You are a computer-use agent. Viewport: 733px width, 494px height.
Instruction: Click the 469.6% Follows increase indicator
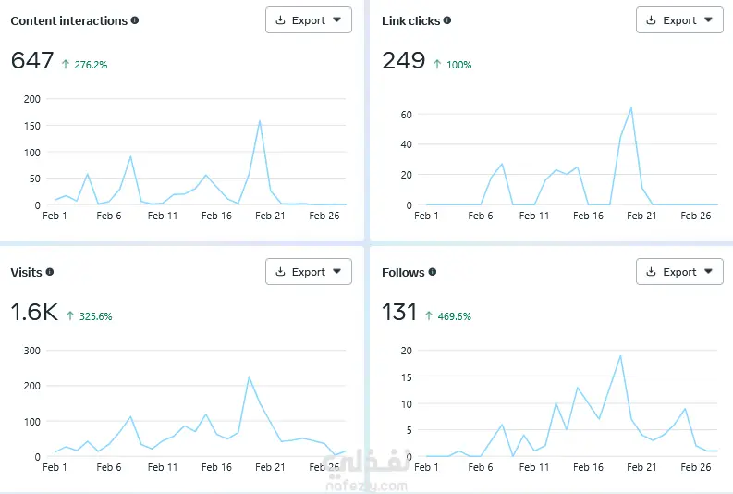pyautogui.click(x=447, y=316)
